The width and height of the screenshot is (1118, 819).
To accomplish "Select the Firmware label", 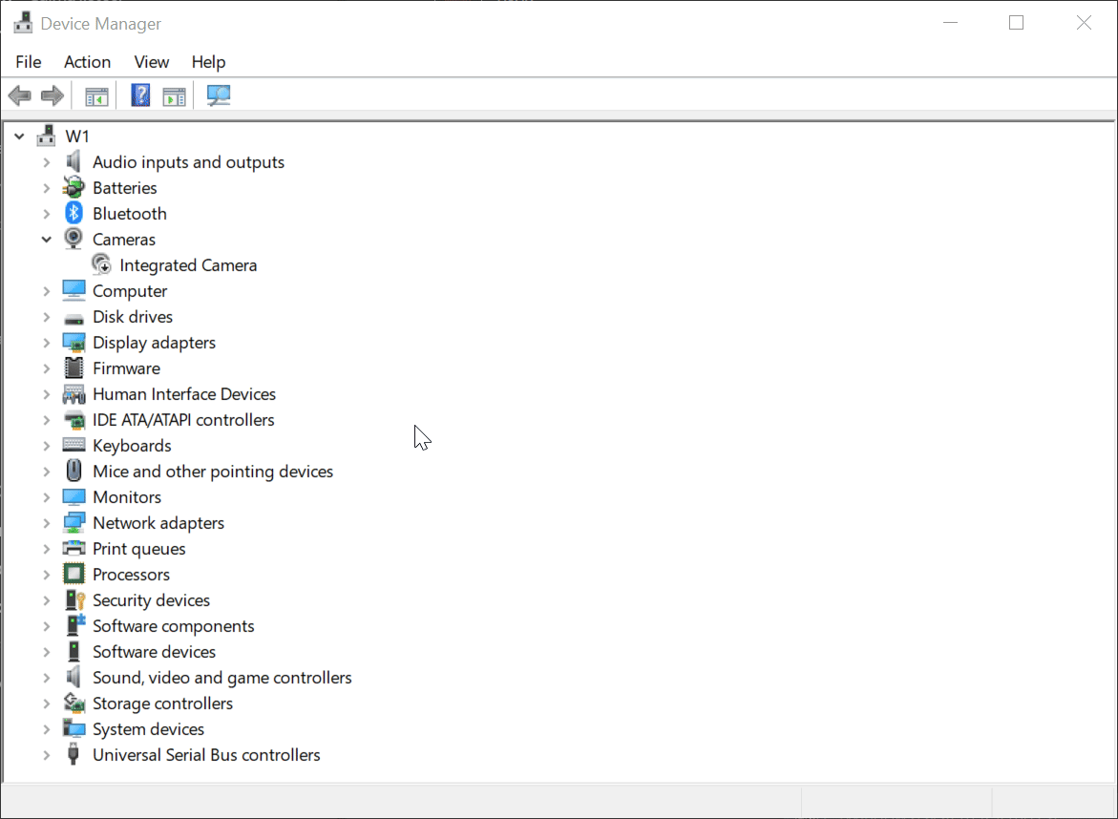I will [126, 368].
